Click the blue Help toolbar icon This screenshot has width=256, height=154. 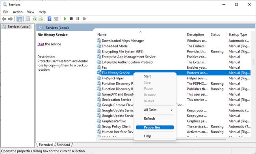pyautogui.click(x=49, y=19)
